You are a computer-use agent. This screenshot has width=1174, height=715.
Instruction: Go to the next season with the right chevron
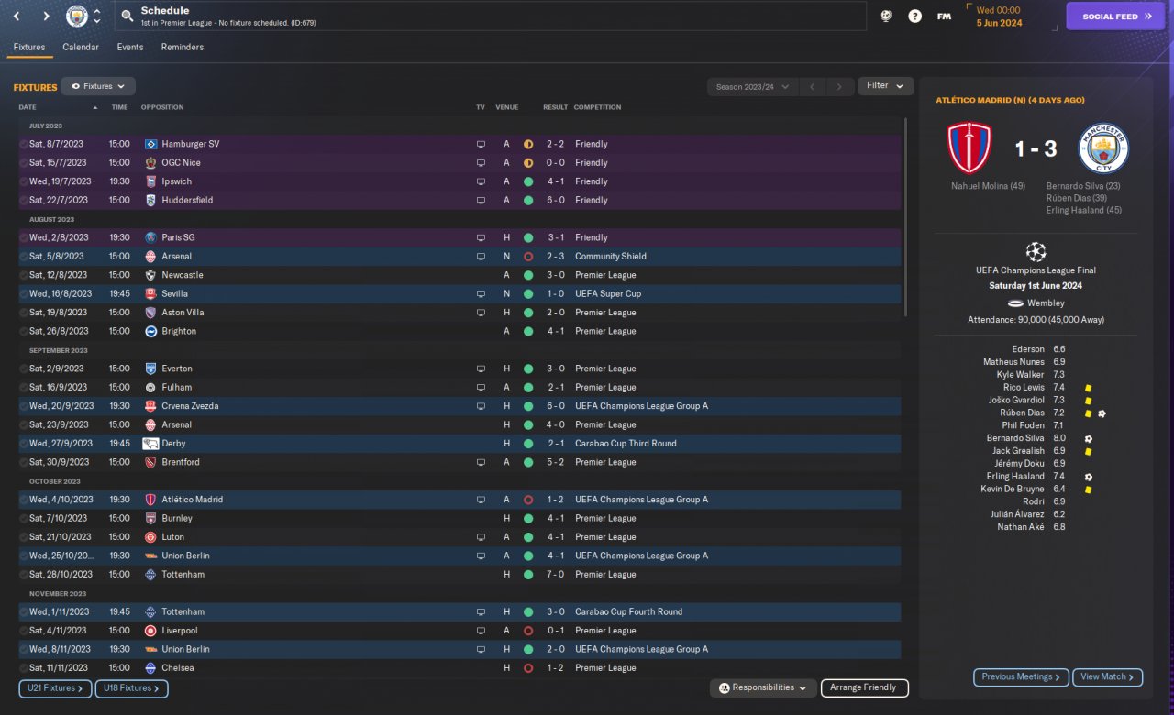click(x=839, y=87)
